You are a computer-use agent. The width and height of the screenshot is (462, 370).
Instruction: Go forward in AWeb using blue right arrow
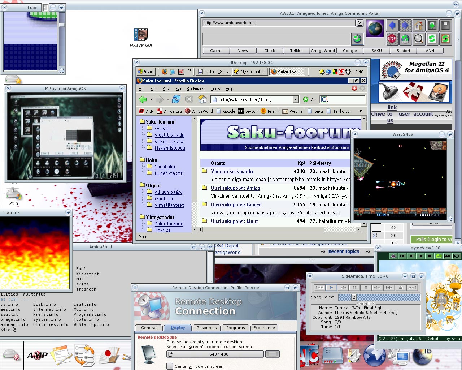405,26
